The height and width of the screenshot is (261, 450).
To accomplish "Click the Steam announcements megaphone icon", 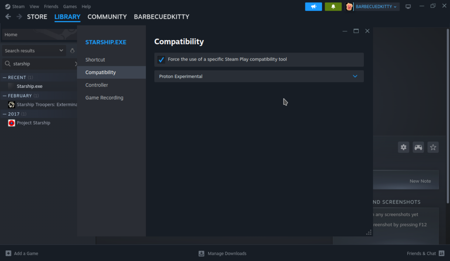I will pyautogui.click(x=313, y=7).
